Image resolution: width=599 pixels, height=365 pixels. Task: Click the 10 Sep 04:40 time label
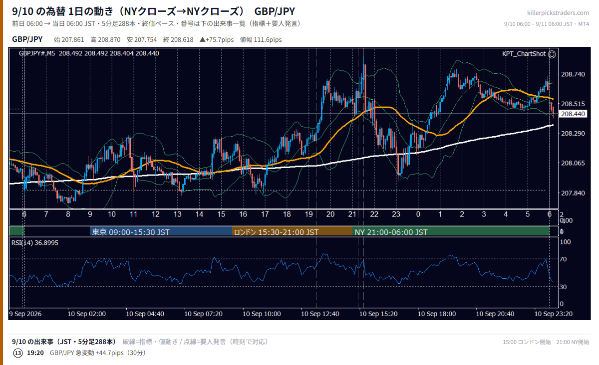145,314
